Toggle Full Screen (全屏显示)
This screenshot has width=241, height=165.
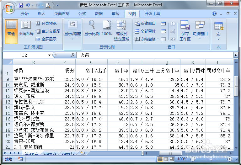[x=46, y=39]
